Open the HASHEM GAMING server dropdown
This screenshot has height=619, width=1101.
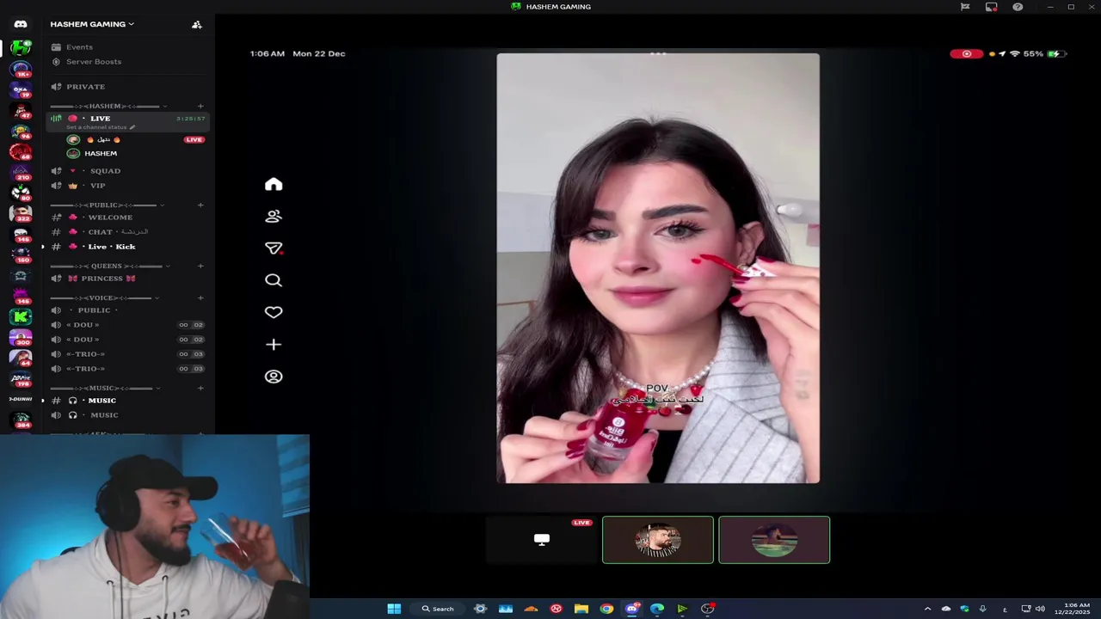click(92, 24)
